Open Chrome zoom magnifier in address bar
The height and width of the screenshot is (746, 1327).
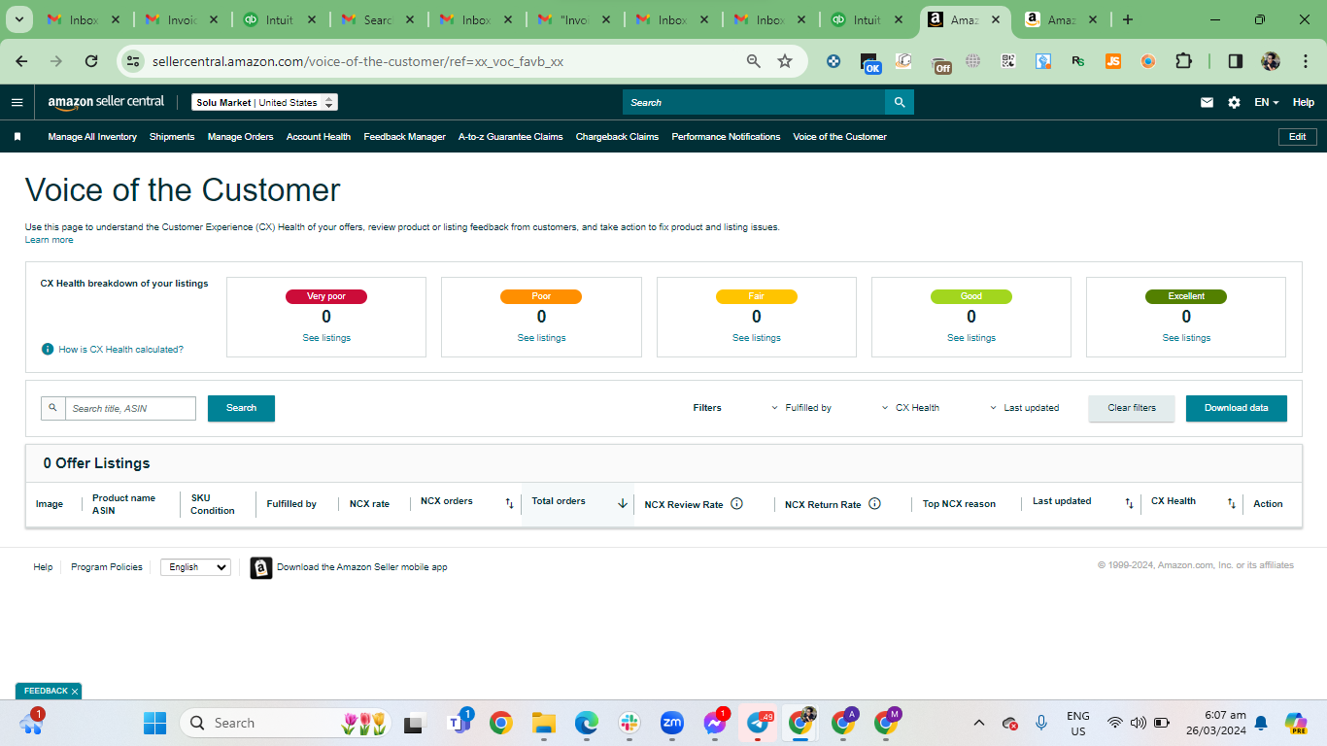tap(754, 61)
